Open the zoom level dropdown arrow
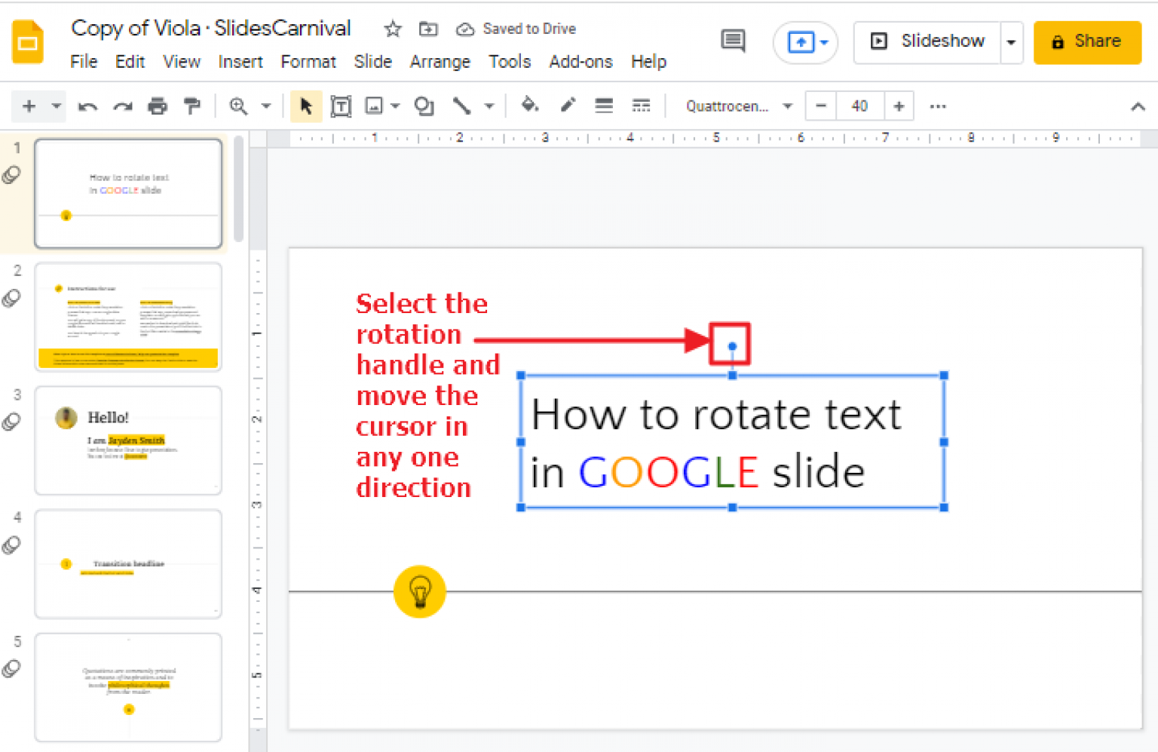Viewport: 1158px width, 752px height. point(266,106)
